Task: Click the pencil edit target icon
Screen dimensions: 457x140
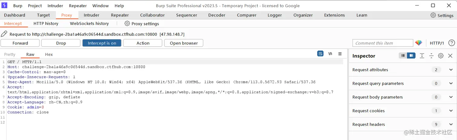Action: tap(4, 34)
